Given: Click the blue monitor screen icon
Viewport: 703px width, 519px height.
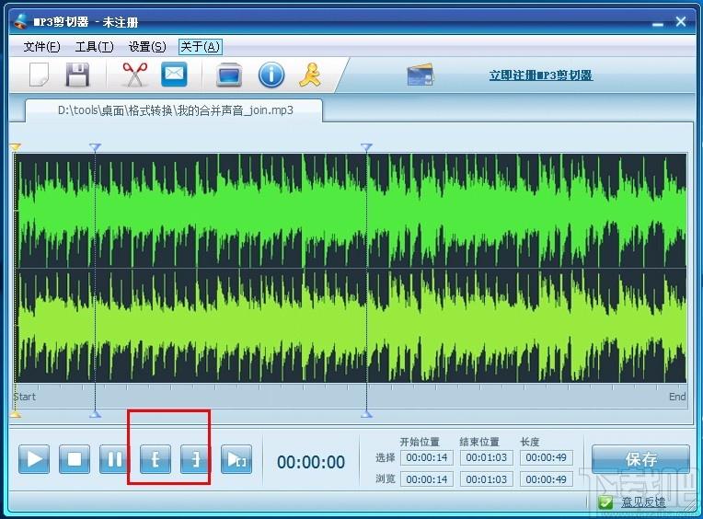Looking at the screenshot, I should [229, 75].
